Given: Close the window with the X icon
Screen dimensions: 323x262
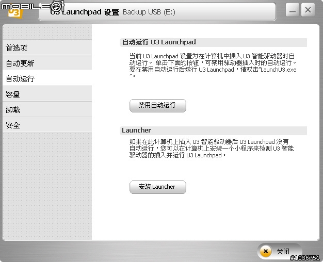Looking at the screenshot, I should (x=308, y=10).
